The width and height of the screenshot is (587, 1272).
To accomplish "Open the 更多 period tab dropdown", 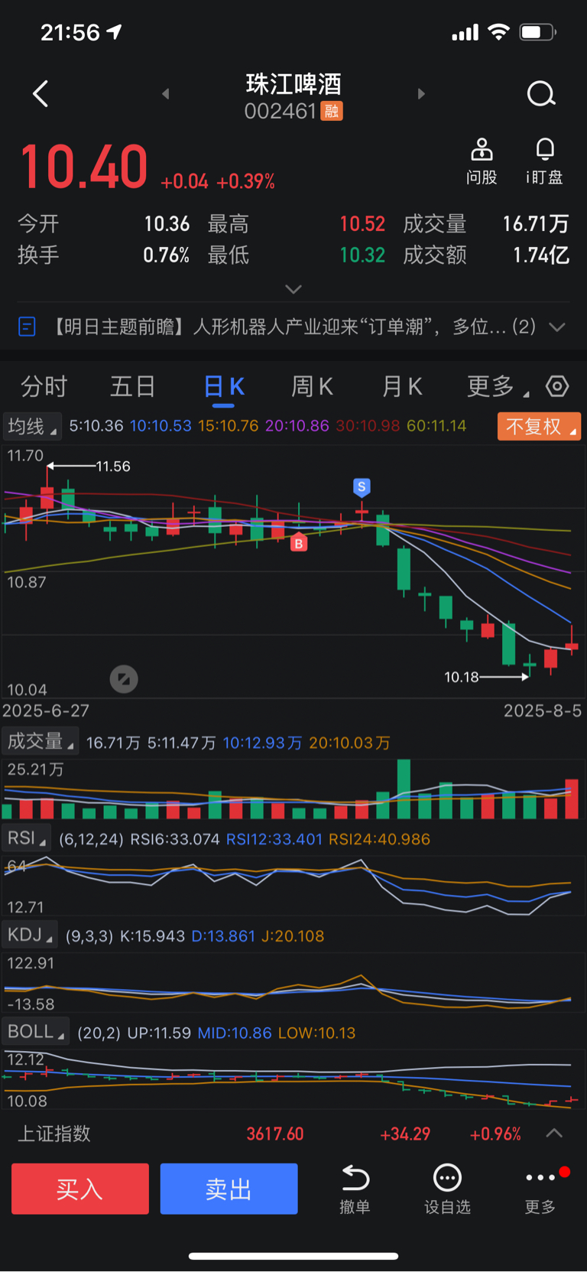I will pyautogui.click(x=498, y=386).
